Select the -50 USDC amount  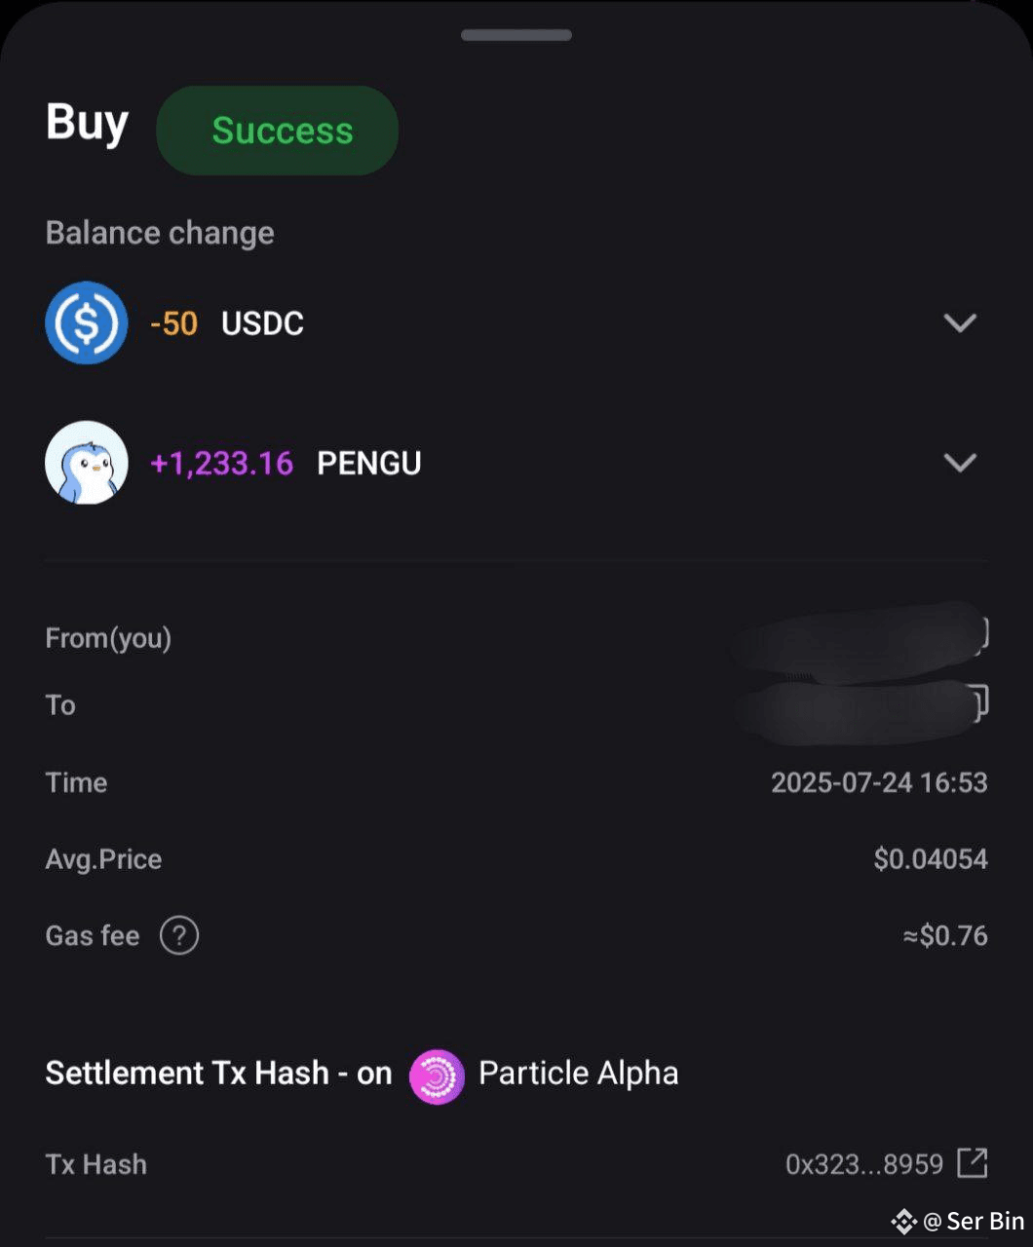[x=174, y=323]
